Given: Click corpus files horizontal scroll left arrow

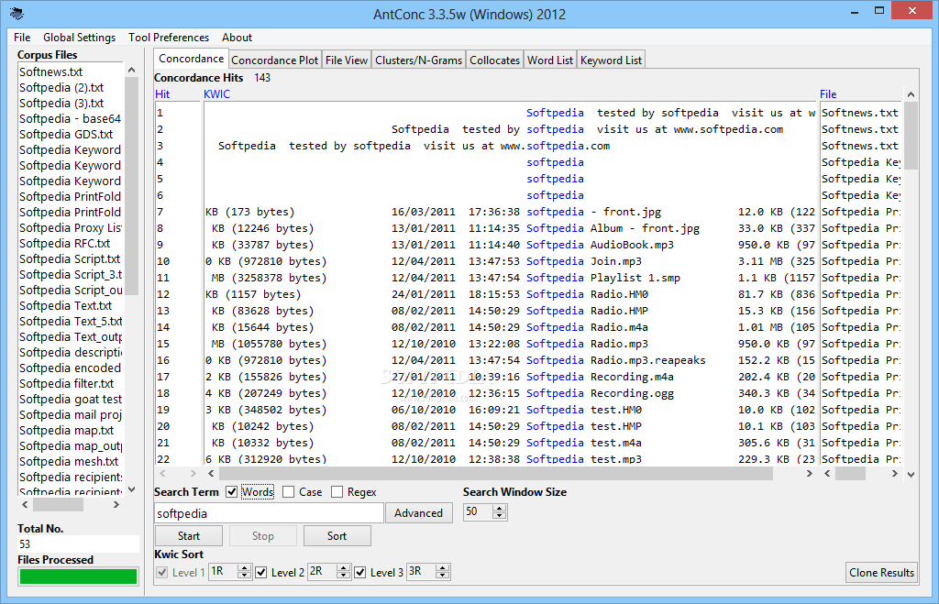Looking at the screenshot, I should coord(25,505).
